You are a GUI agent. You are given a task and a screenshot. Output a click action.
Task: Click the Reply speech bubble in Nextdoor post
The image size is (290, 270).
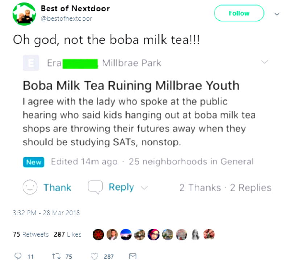click(95, 187)
